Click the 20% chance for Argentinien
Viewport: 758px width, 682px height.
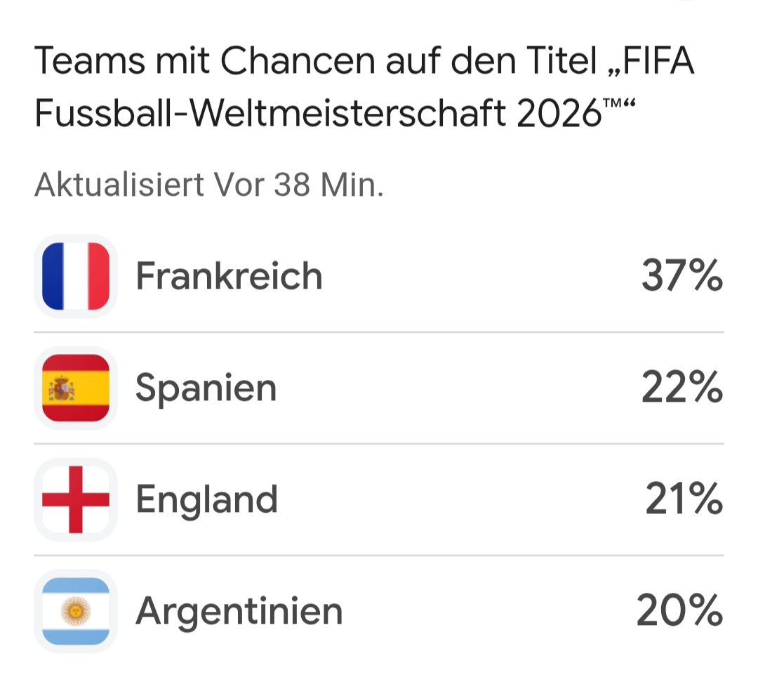[679, 611]
